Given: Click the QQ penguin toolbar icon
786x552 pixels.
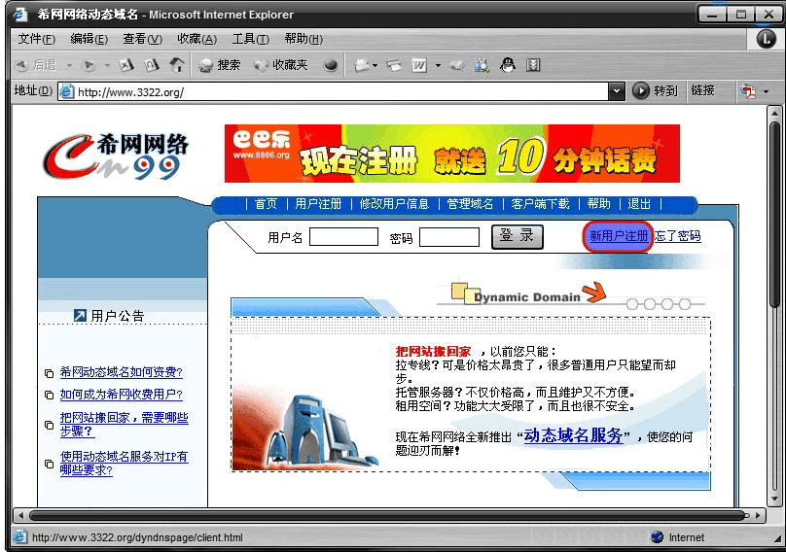Looking at the screenshot, I should [x=507, y=65].
